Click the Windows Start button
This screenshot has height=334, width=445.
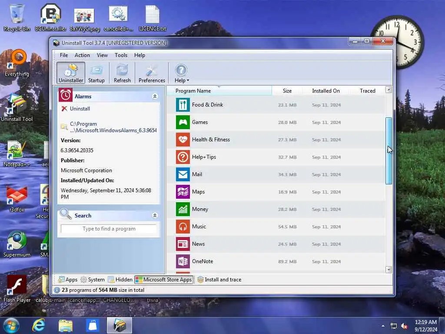coord(11,325)
